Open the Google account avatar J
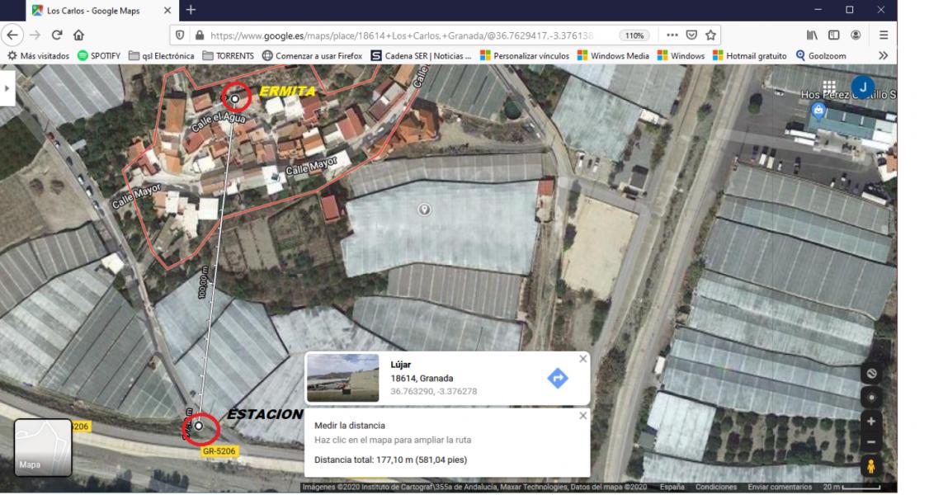The image size is (929, 495). [x=862, y=87]
